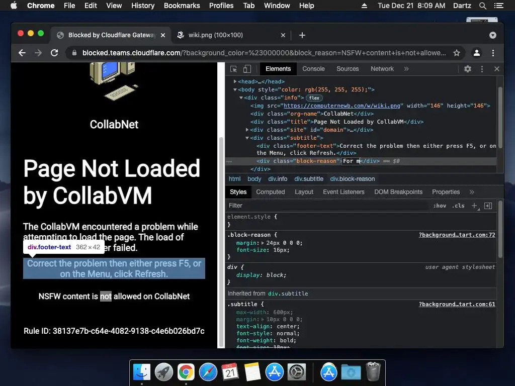
Task: Collapse the div class info node
Action: tap(241, 98)
